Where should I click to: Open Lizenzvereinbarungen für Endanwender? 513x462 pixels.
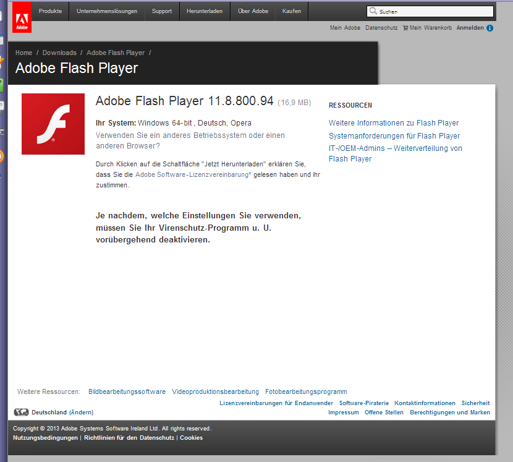[276, 403]
